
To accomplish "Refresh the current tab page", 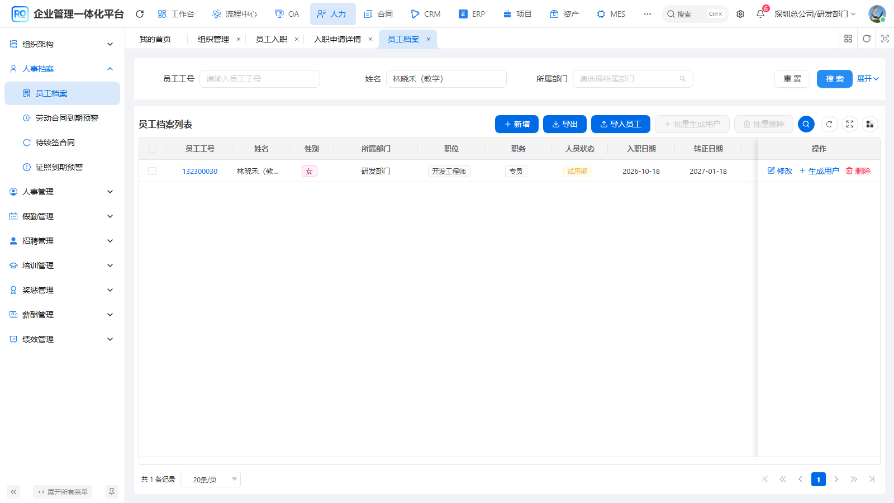I will click(867, 39).
